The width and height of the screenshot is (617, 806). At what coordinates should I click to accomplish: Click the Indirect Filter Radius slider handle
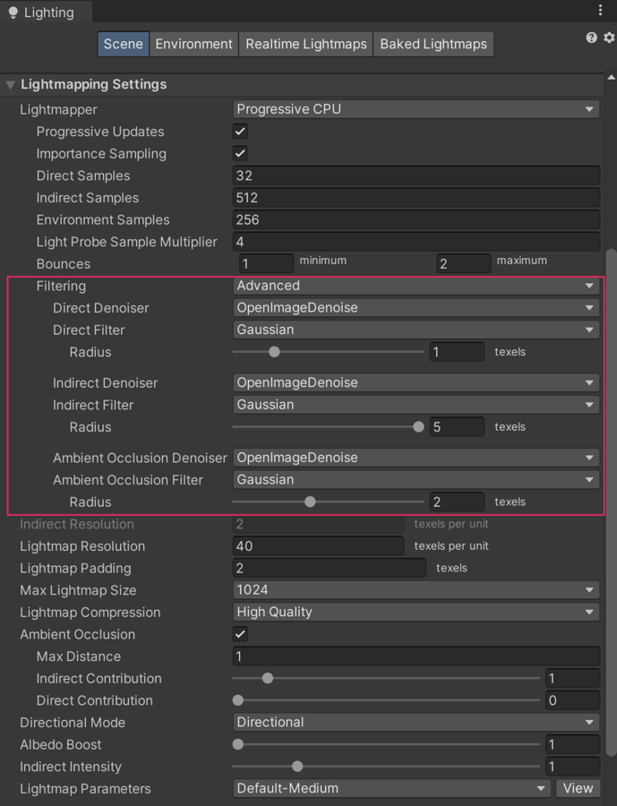tap(418, 426)
